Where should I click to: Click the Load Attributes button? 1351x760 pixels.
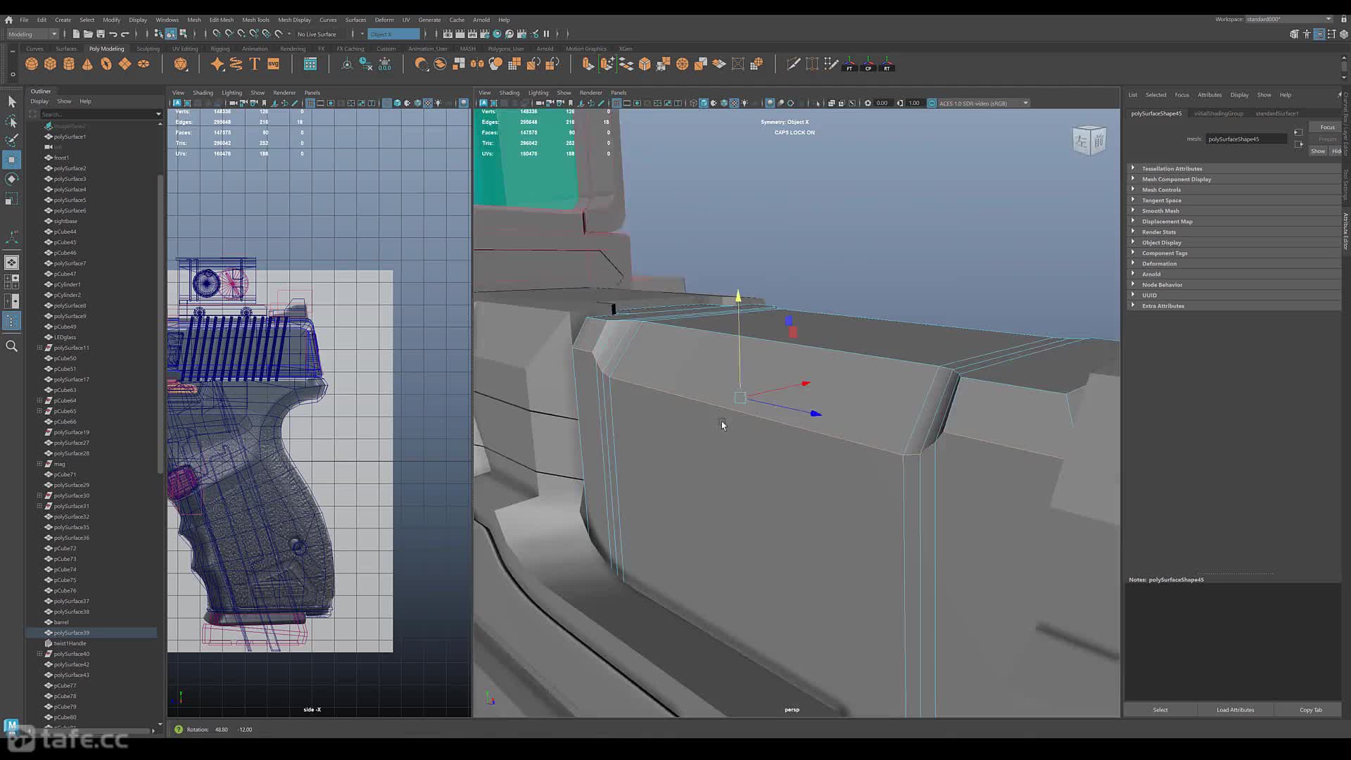click(x=1235, y=709)
